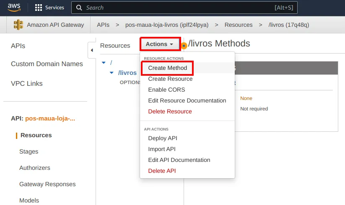Select Import API menu item
Image resolution: width=345 pixels, height=205 pixels.
[x=162, y=149]
